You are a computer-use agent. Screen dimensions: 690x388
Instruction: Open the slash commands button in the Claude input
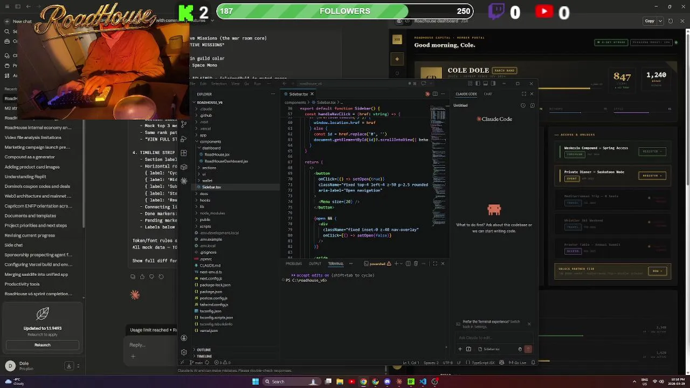tap(468, 349)
